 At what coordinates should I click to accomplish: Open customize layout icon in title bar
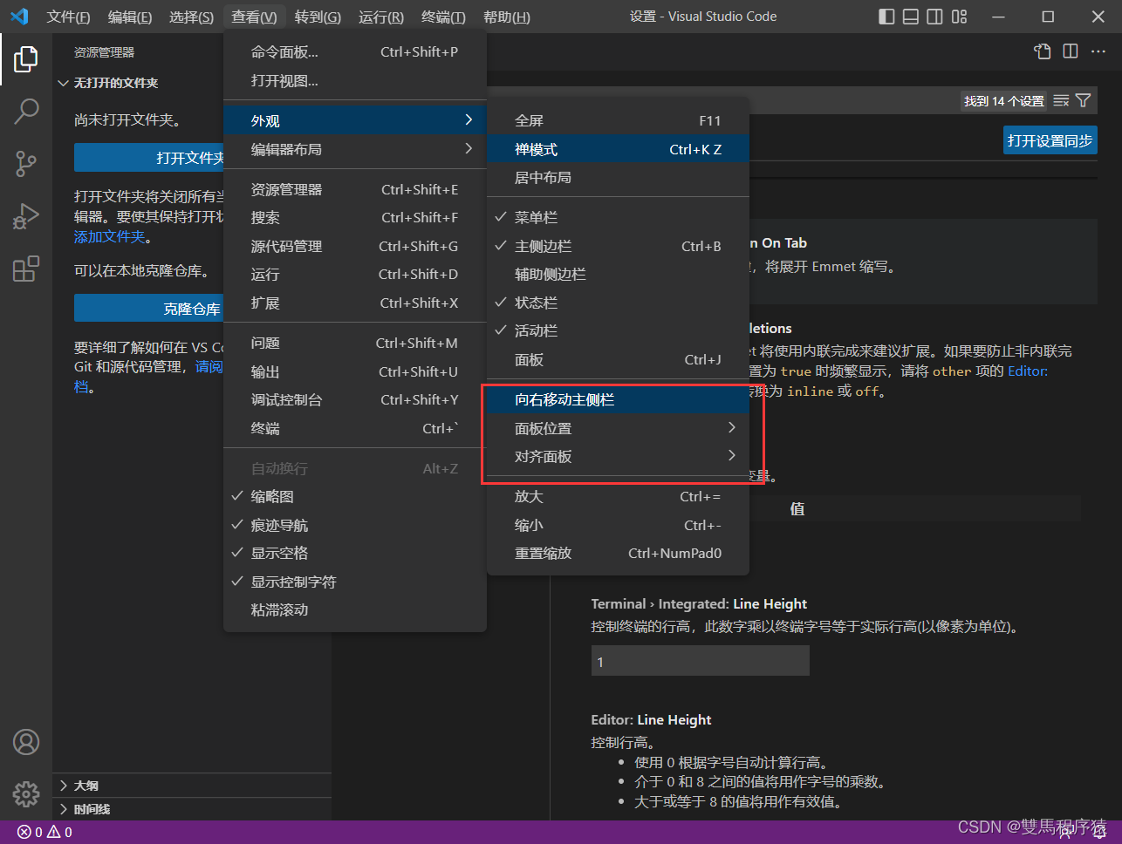pyautogui.click(x=959, y=17)
